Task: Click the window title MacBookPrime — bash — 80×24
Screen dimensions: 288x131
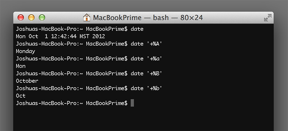Action: pos(148,18)
